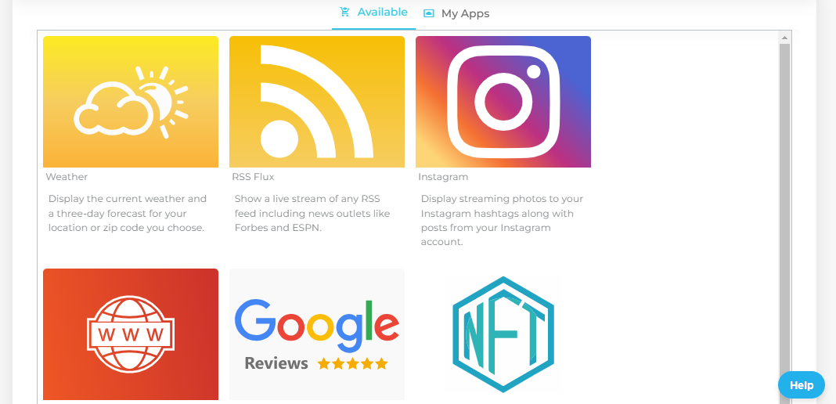
Task: Click the Google Reviews five stars
Action: pos(352,364)
